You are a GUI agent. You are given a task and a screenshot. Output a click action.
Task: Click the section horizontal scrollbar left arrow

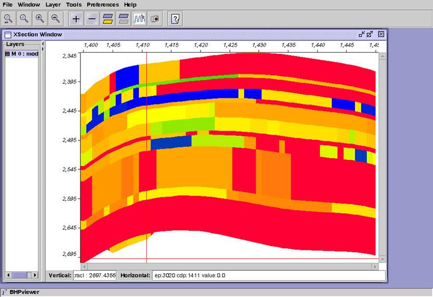pyautogui.click(x=85, y=267)
